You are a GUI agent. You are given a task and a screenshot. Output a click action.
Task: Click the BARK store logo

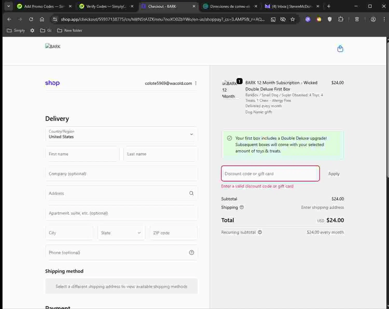[x=53, y=46]
